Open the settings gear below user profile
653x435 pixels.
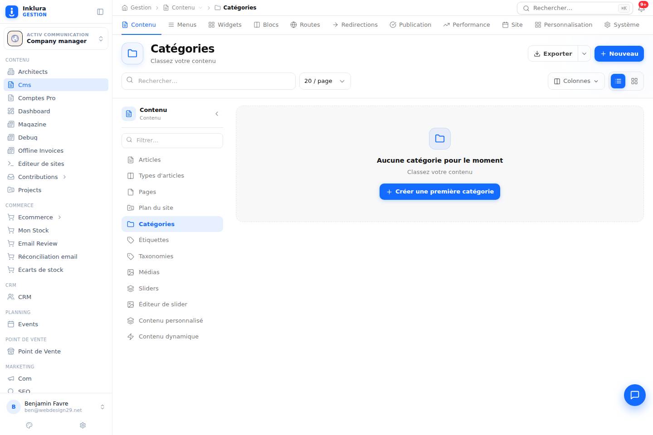pos(83,425)
